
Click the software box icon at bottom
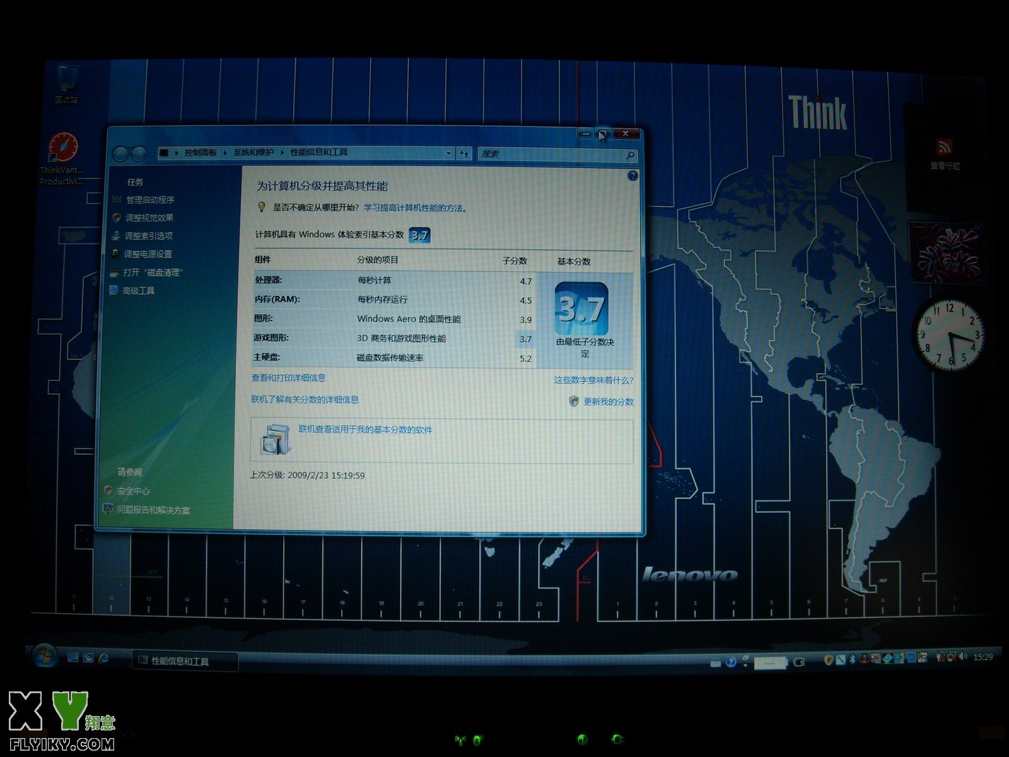tap(275, 440)
